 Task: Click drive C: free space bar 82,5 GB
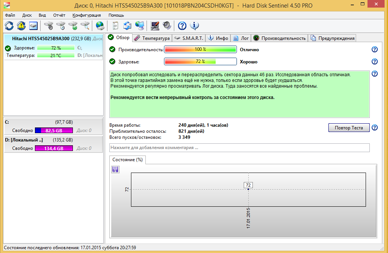click(x=54, y=130)
